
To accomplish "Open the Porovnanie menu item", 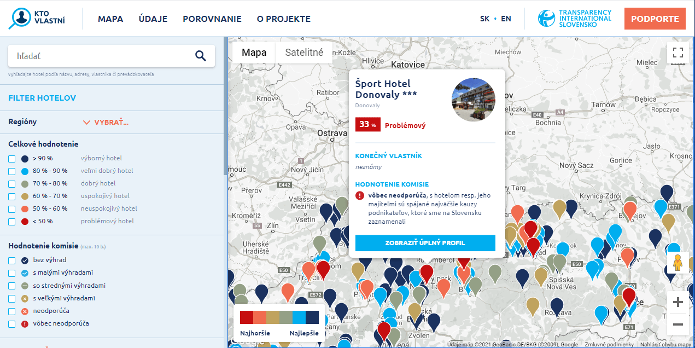I will pyautogui.click(x=212, y=19).
